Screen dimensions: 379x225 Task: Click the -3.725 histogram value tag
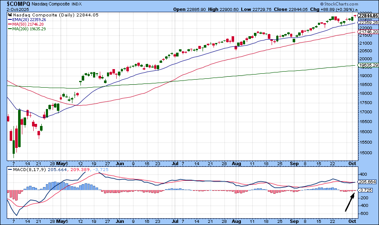tap(366, 190)
